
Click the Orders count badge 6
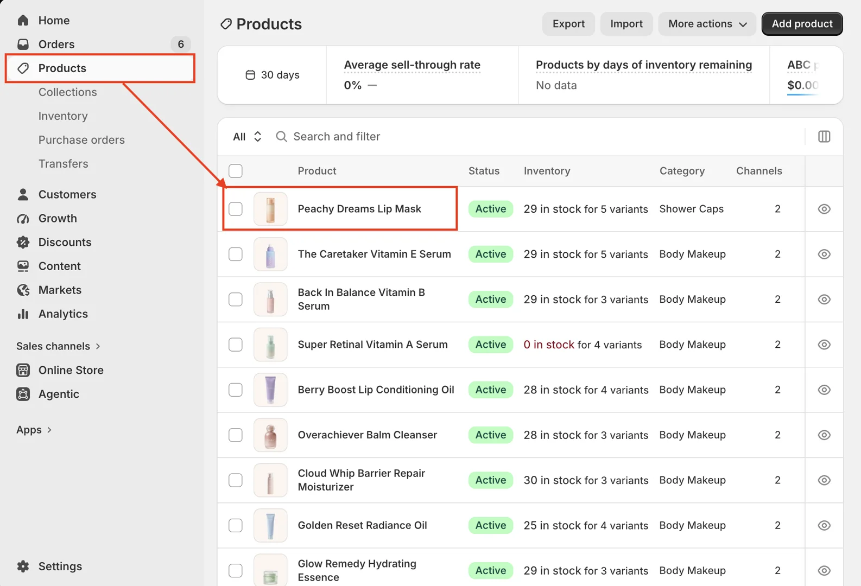coord(181,44)
